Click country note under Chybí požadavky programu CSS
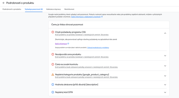179x98 pixels. coord(82,35)
